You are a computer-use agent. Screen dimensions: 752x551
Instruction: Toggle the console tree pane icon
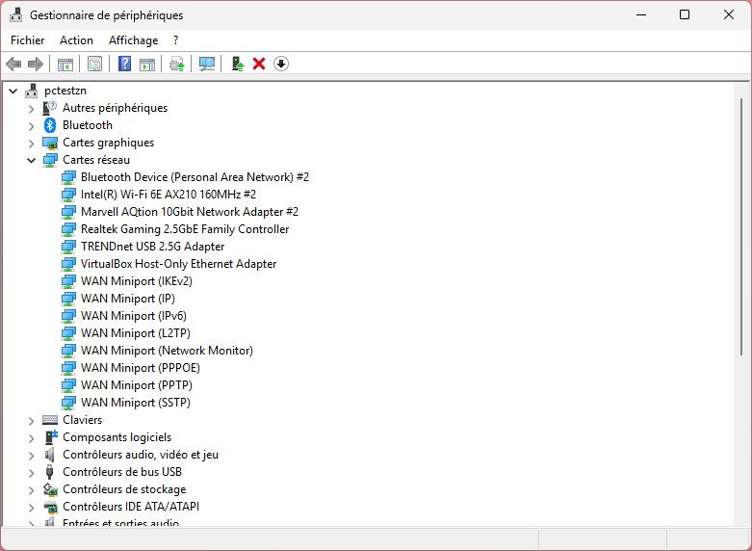(65, 64)
